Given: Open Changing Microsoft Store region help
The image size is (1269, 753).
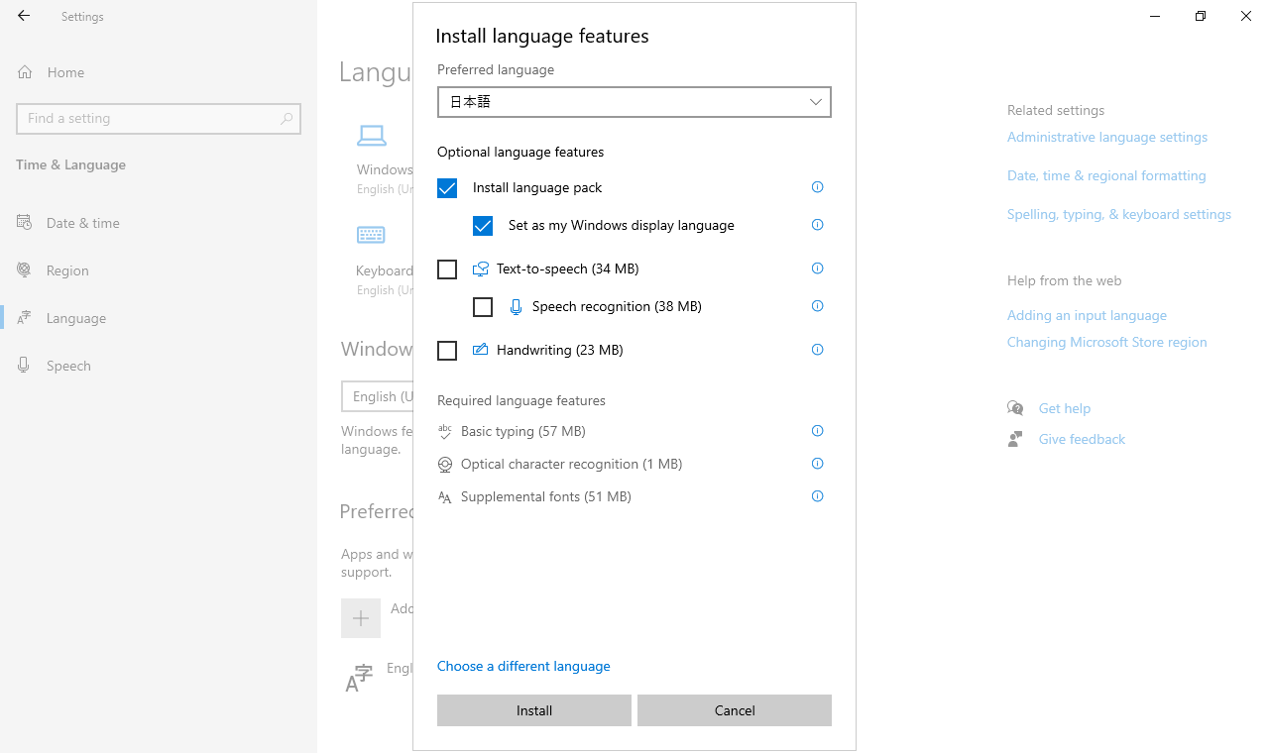Looking at the screenshot, I should (1107, 342).
